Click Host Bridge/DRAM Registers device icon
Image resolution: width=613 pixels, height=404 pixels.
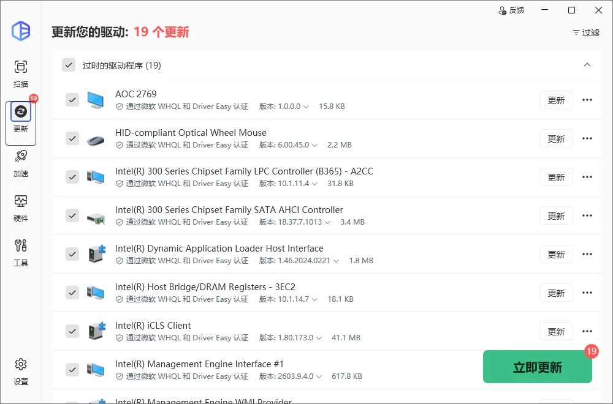96,293
